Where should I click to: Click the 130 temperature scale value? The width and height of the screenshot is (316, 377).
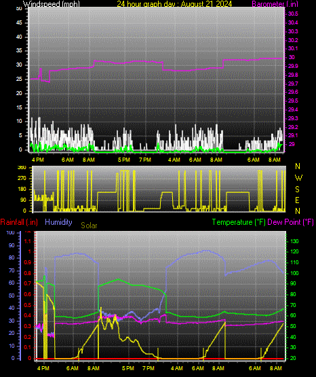(294, 241)
